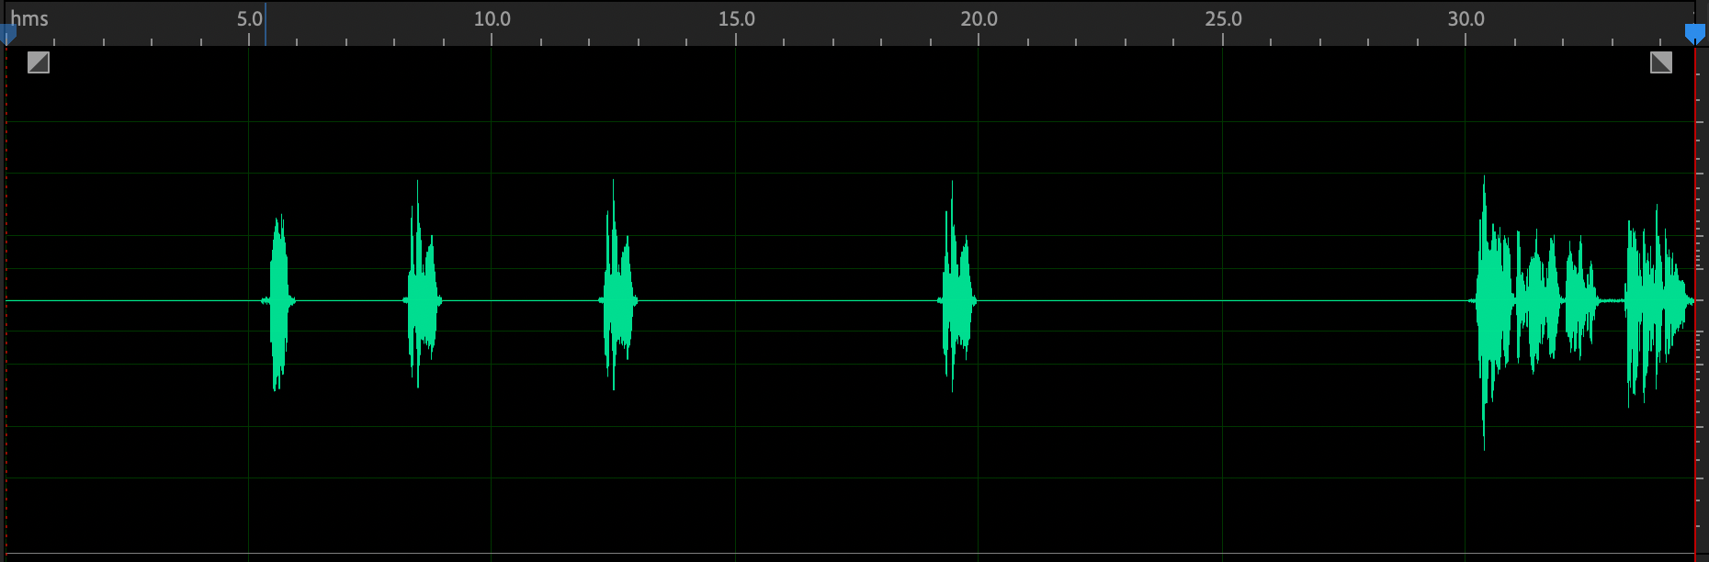1709x562 pixels.
Task: Click the thin blue playhead line on ruler
Action: 266,23
